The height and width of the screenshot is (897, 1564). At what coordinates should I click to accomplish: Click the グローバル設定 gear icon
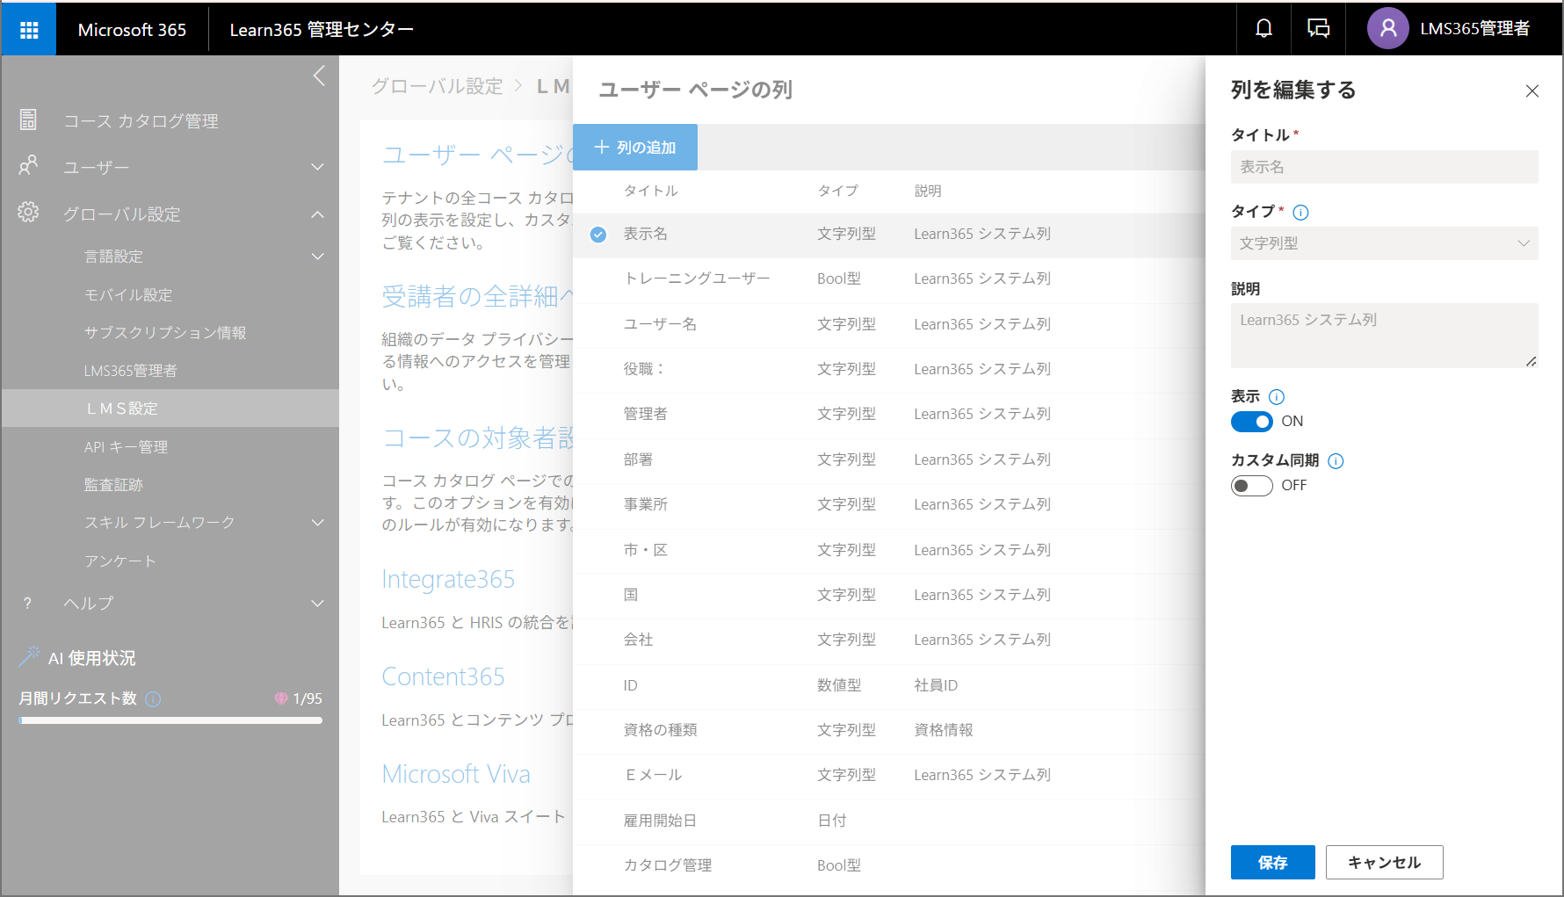click(28, 213)
